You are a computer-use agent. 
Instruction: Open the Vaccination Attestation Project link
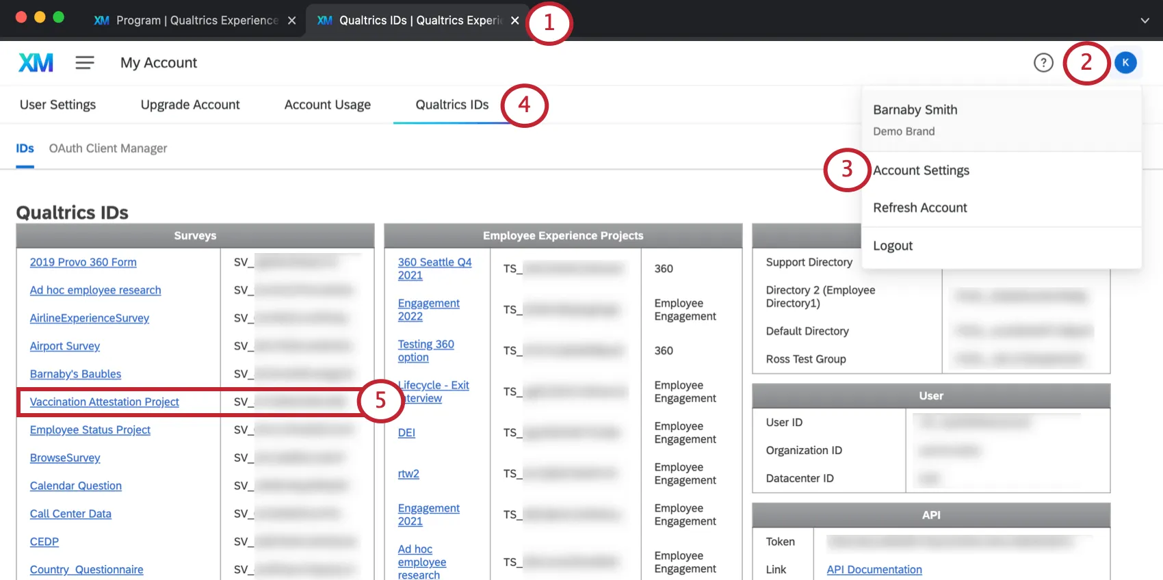[x=105, y=402]
